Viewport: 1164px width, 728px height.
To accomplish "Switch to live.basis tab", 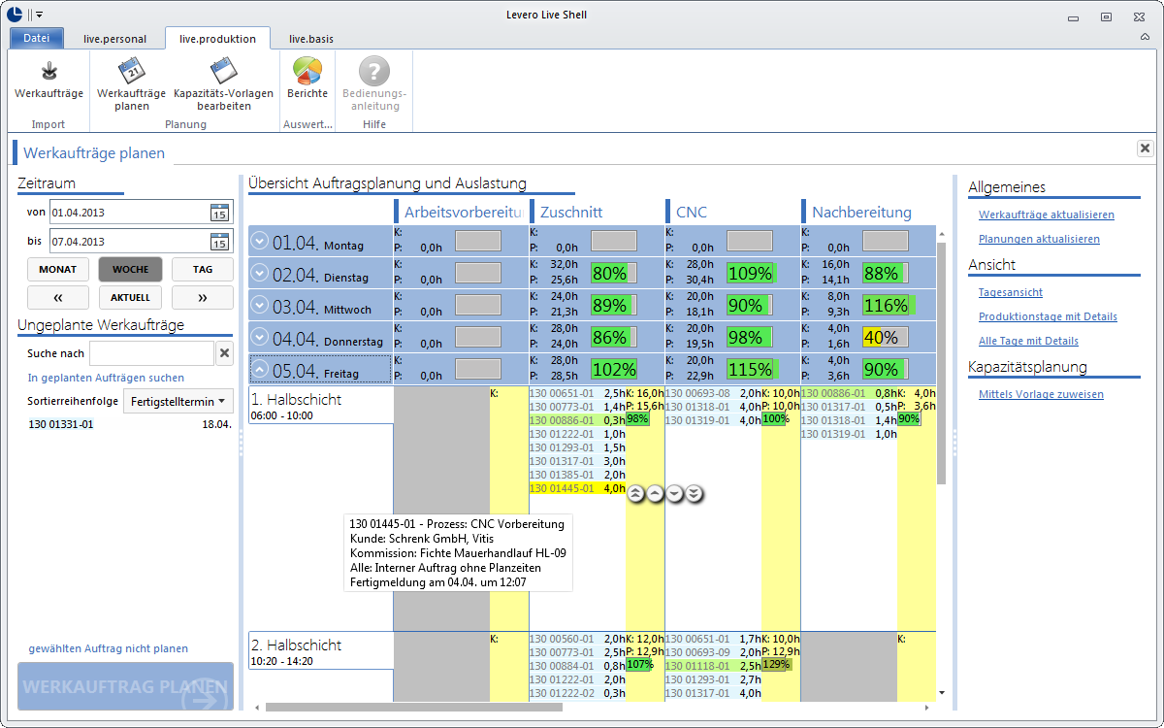I will coord(311,39).
